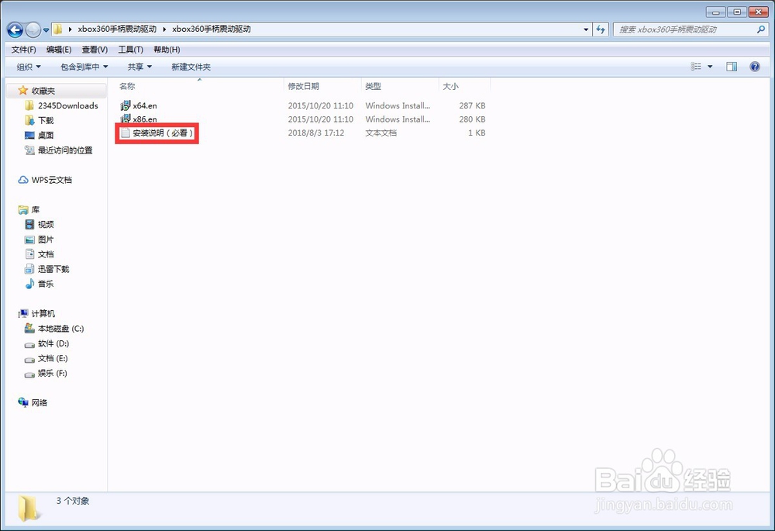Open 文档 (E:) drive
Image resolution: width=775 pixels, height=531 pixels.
click(46, 358)
